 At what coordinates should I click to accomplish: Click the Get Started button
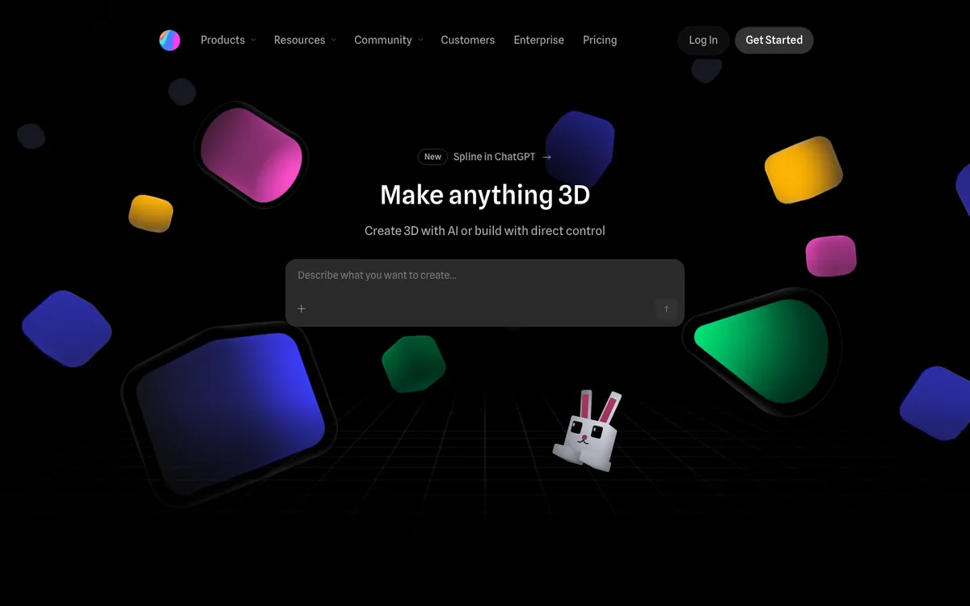coord(774,40)
